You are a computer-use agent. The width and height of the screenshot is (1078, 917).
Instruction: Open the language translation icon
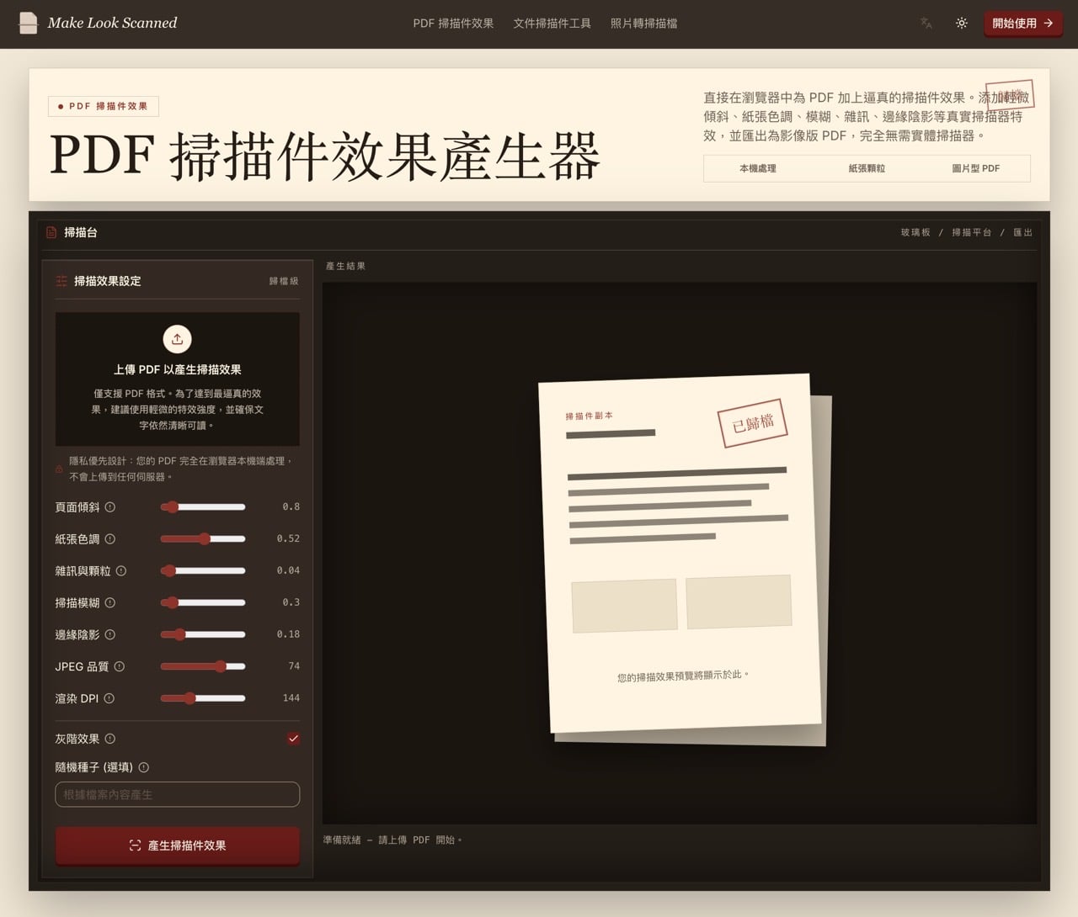pyautogui.click(x=926, y=24)
